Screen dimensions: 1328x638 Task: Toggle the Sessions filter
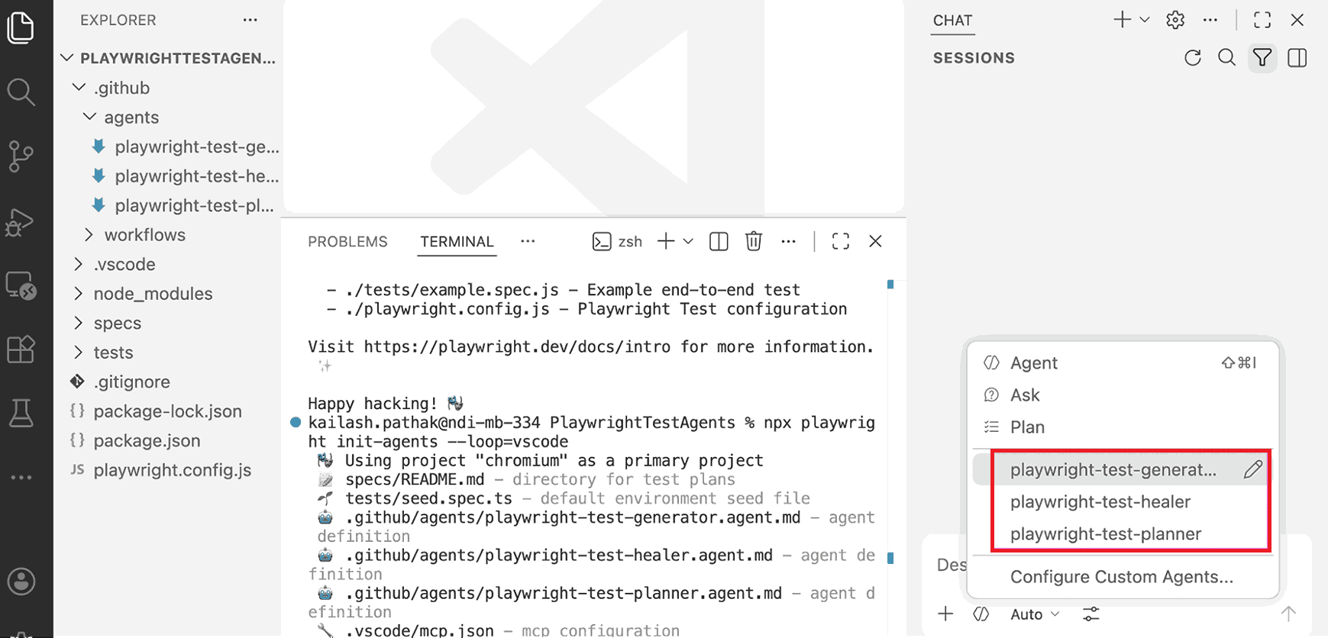pyautogui.click(x=1262, y=57)
